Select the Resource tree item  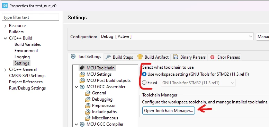click(17, 26)
